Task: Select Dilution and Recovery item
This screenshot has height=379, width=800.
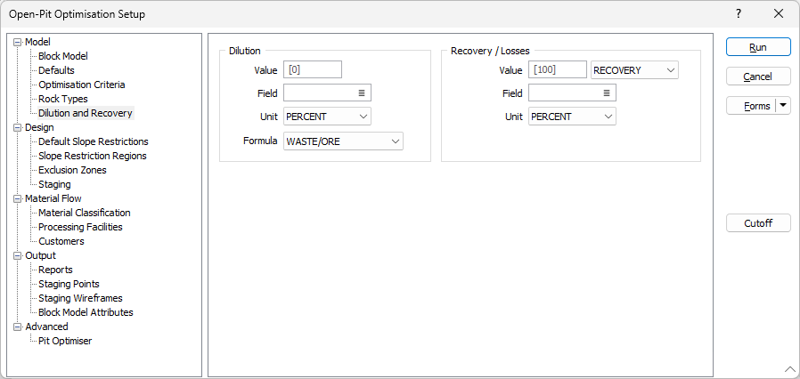Action: 86,113
